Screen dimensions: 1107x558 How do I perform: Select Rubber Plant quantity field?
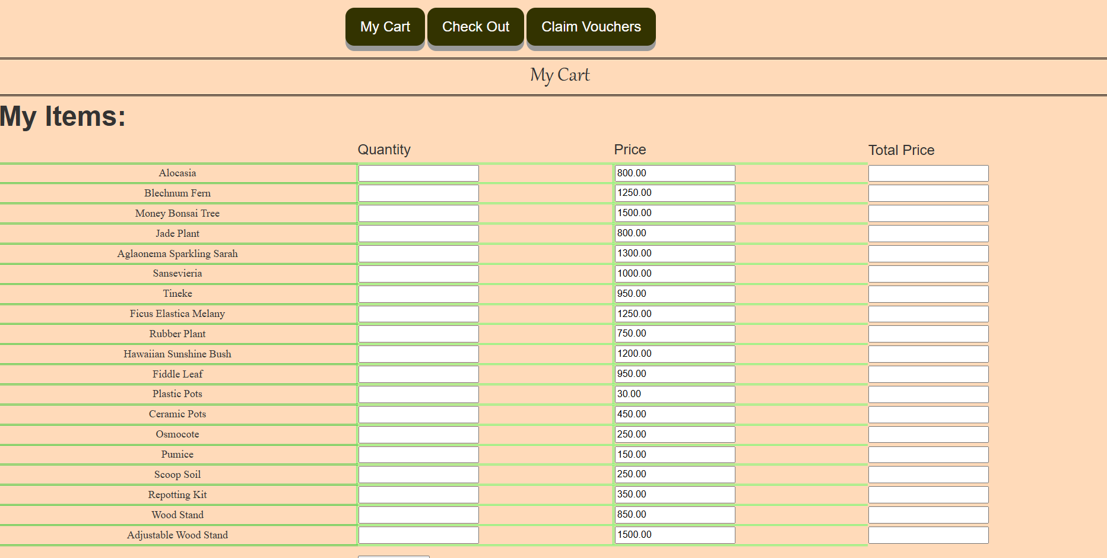(418, 334)
